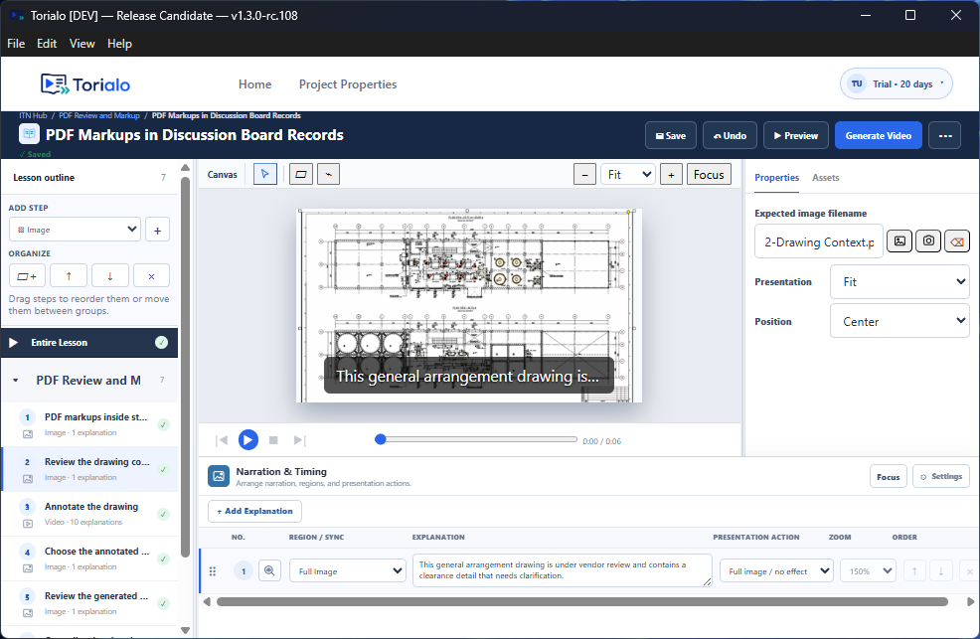Open the Position Center dropdown
The image size is (980, 639).
[x=899, y=321]
